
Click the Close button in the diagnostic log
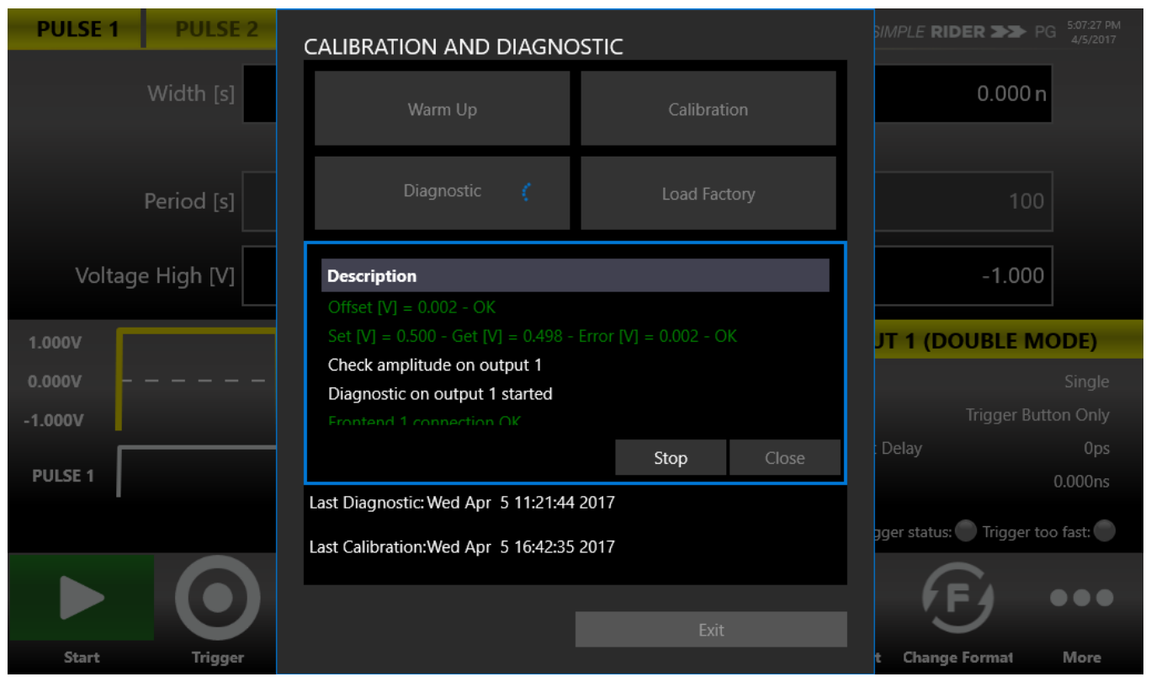[x=784, y=457]
